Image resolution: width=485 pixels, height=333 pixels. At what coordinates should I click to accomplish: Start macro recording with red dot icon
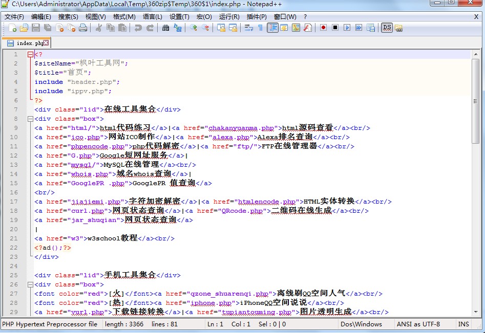[x=323, y=28]
